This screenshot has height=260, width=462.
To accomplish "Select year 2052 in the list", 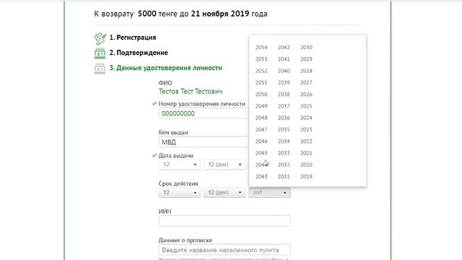I will [x=261, y=71].
